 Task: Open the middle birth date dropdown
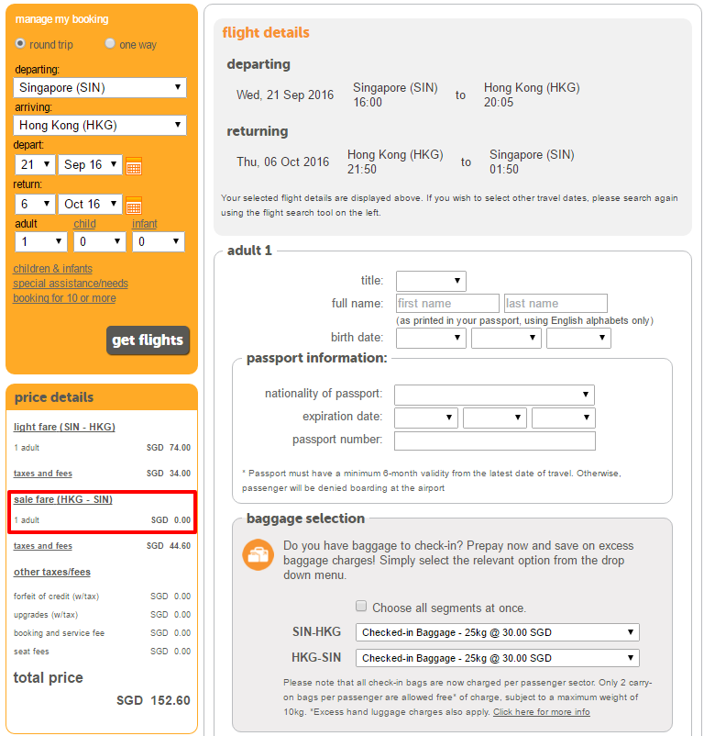click(506, 338)
